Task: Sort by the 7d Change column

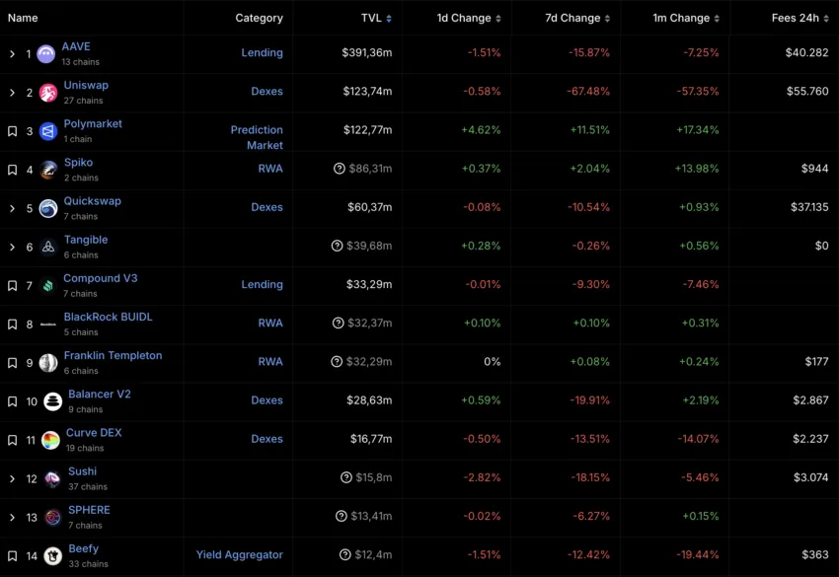Action: pos(577,18)
